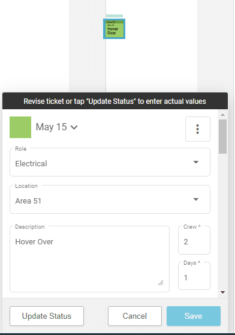
Task: Click the light teal bar above ticket
Action: 115,16
